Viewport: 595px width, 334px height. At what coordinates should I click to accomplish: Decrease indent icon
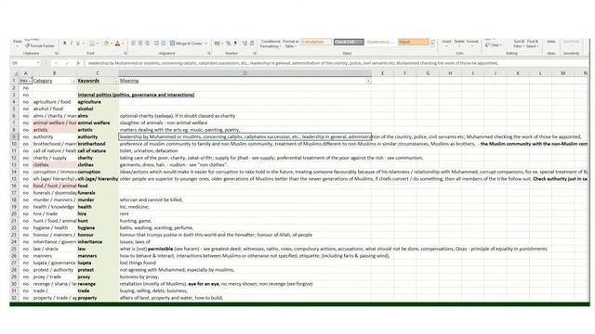[156, 44]
